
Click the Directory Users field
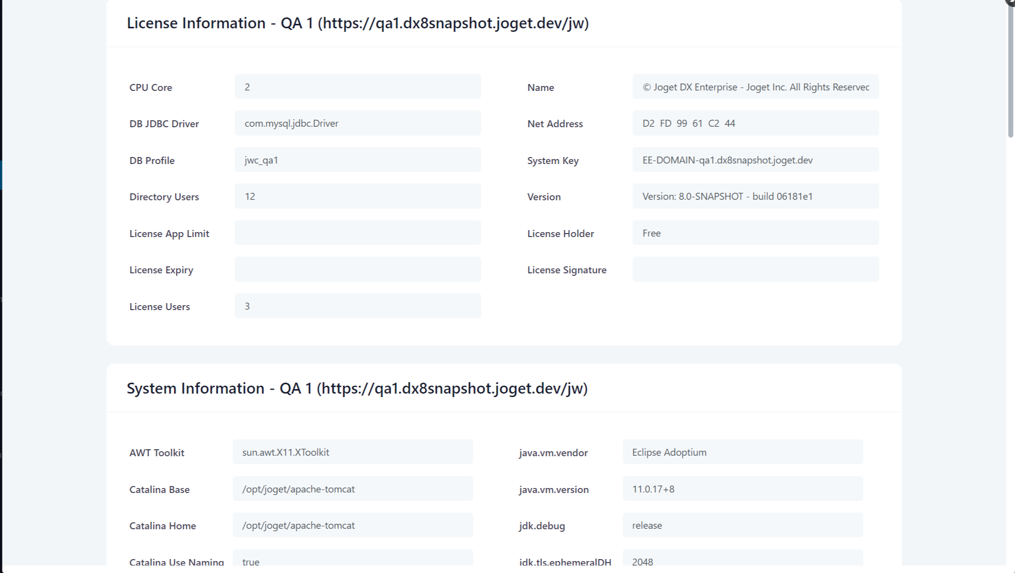point(357,196)
